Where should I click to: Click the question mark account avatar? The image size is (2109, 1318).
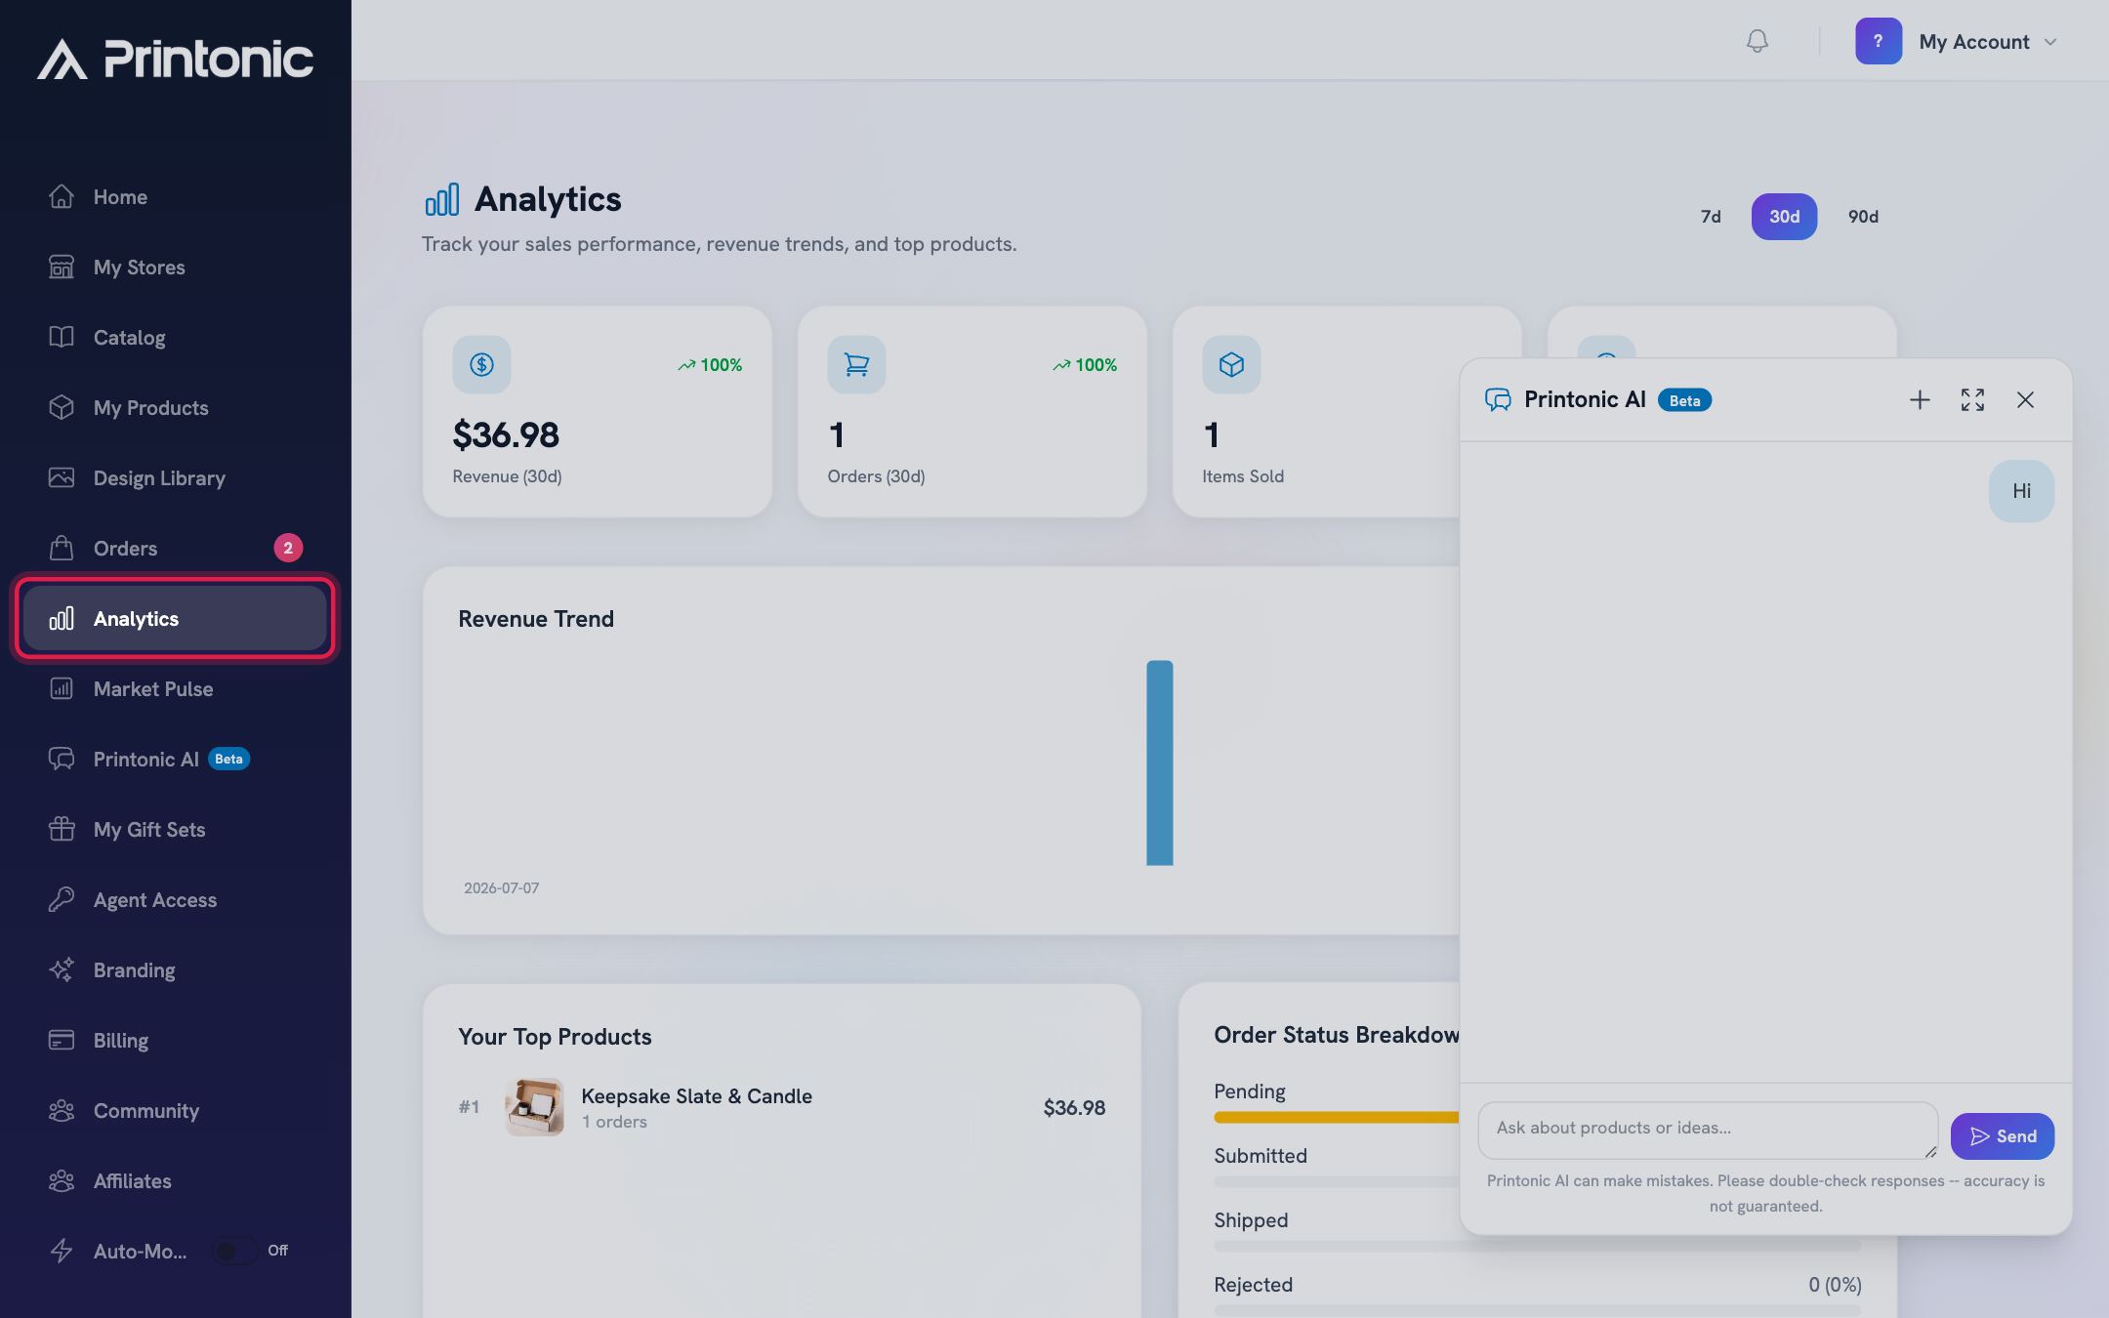click(1878, 41)
